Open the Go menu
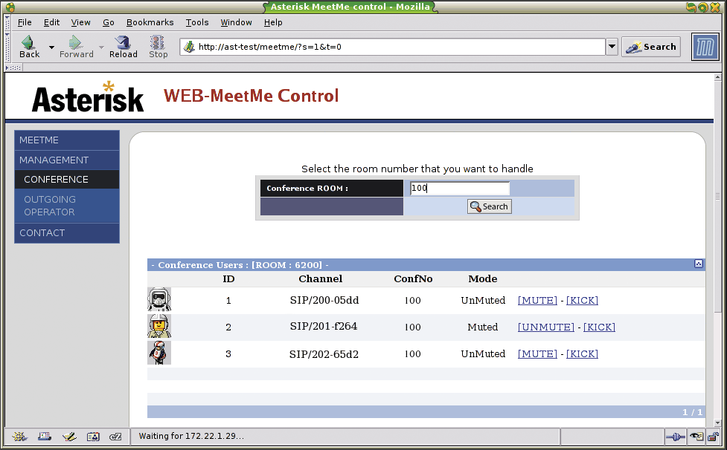The width and height of the screenshot is (727, 450). point(109,22)
